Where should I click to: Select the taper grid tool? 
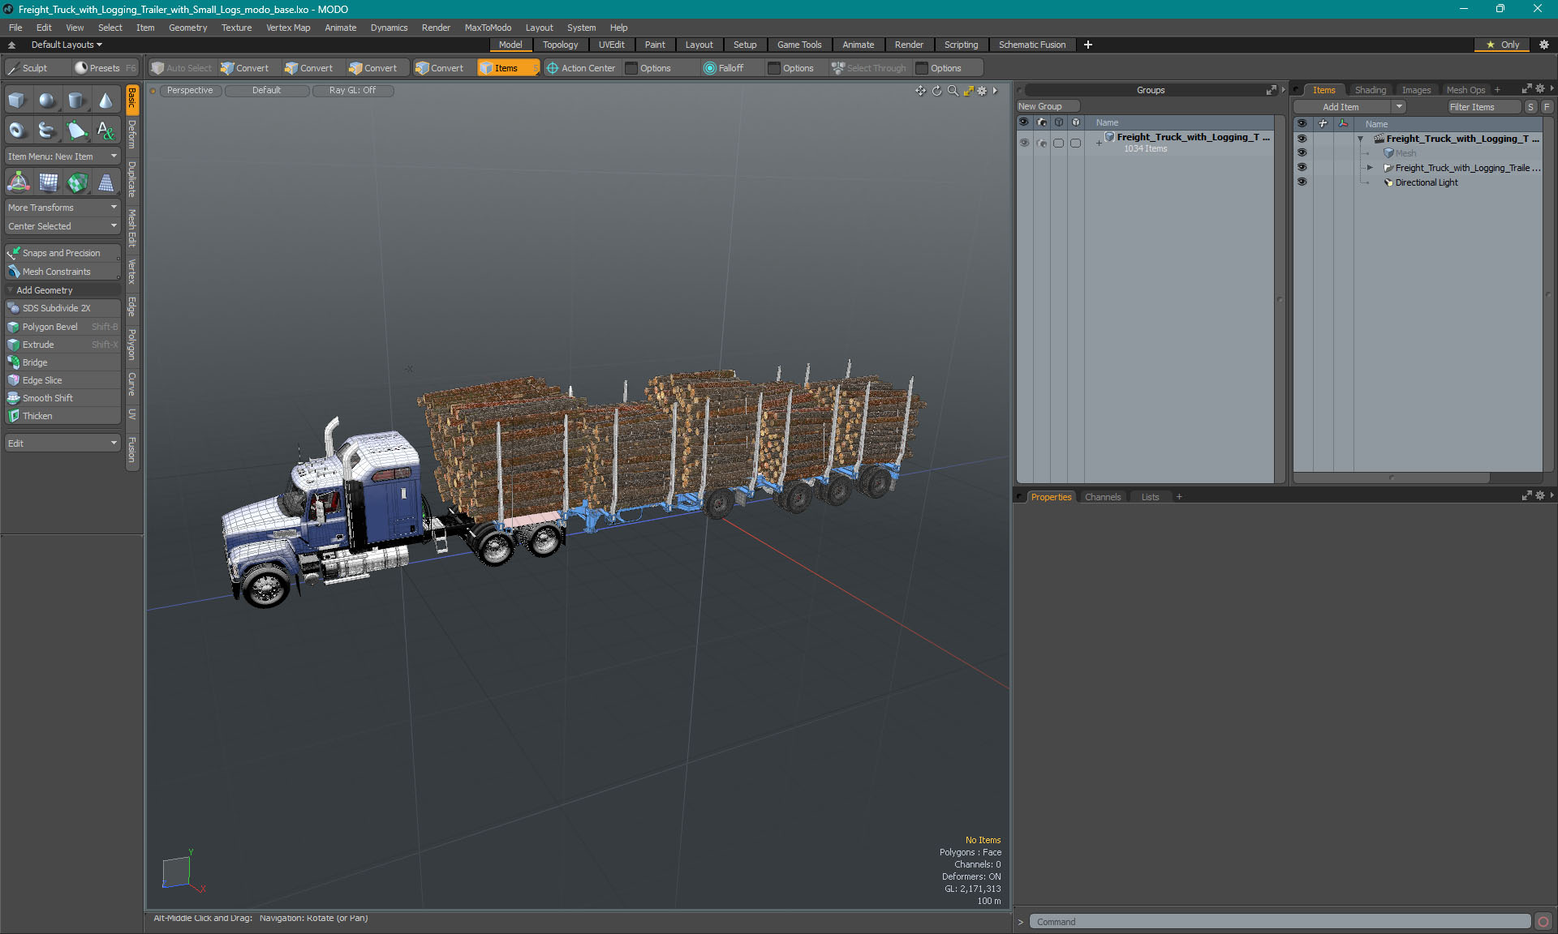coord(105,182)
